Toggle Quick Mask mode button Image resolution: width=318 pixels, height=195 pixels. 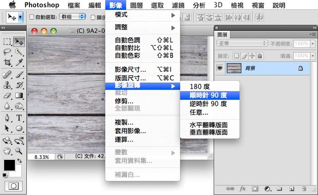coord(13,186)
